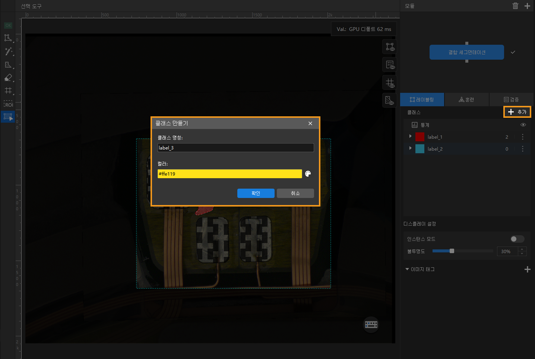Screen dimensions: 535x359
Task: Select the mask polygon tool
Action: 8,65
